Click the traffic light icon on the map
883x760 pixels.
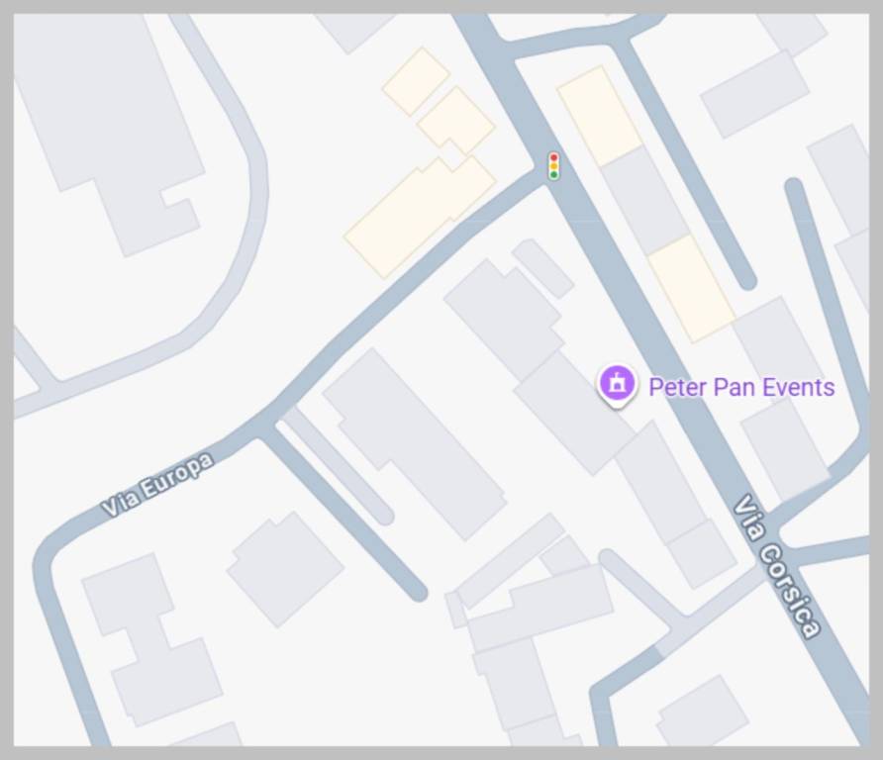pyautogui.click(x=554, y=166)
